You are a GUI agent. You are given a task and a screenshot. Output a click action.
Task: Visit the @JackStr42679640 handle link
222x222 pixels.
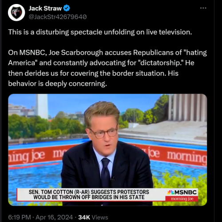(x=58, y=17)
